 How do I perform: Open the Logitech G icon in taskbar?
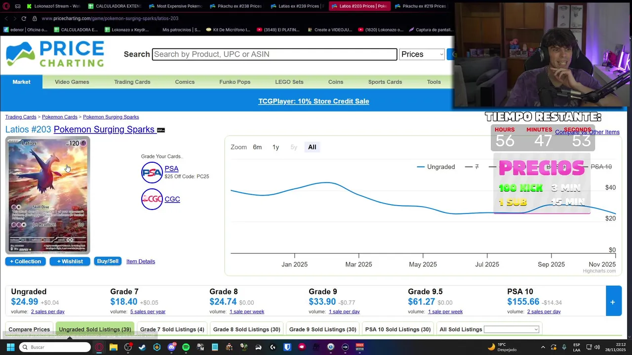click(273, 347)
